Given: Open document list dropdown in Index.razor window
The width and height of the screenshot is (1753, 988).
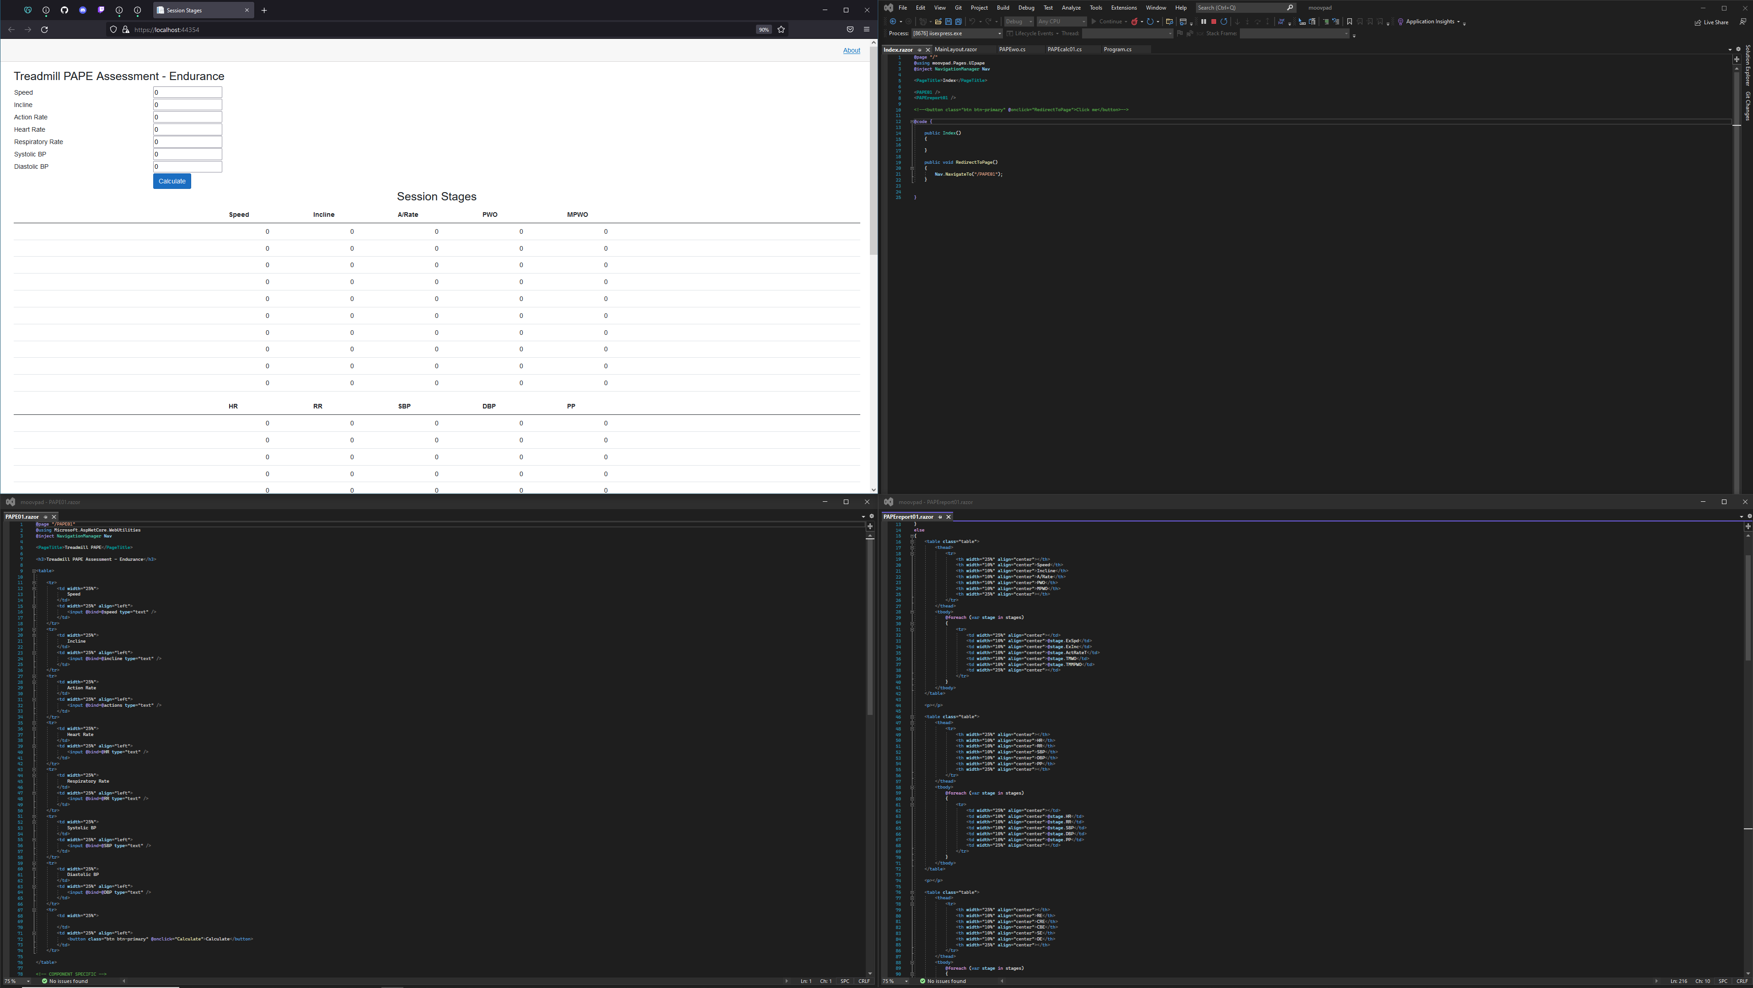Looking at the screenshot, I should (x=1730, y=50).
